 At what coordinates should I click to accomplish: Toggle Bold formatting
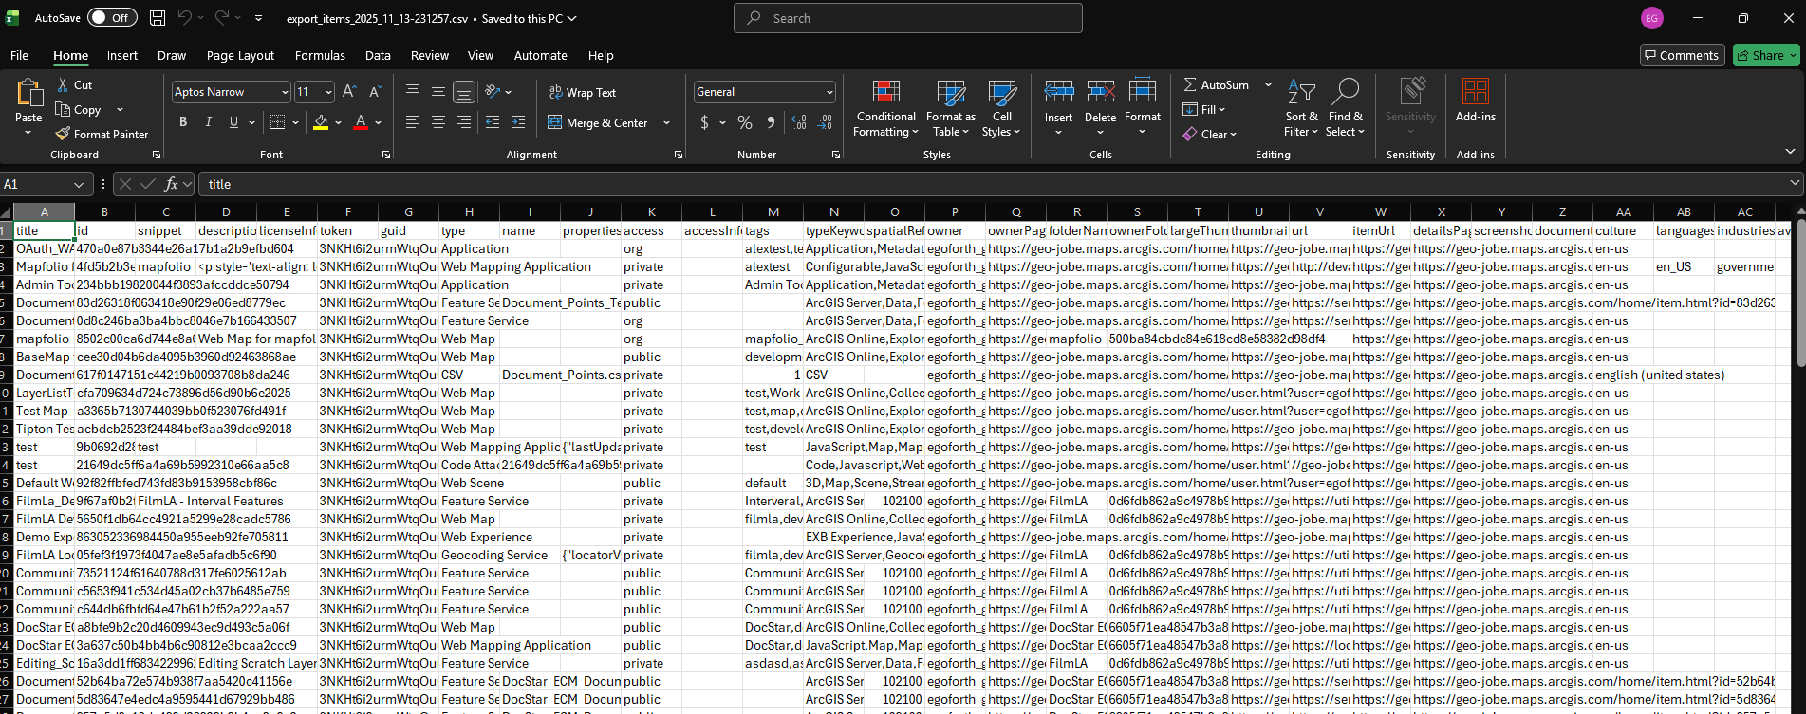click(x=183, y=122)
